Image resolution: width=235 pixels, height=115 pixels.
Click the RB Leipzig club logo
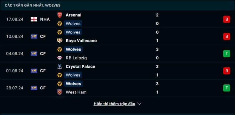point(60,58)
